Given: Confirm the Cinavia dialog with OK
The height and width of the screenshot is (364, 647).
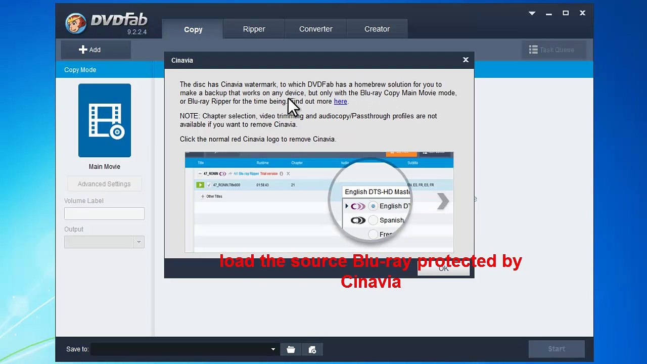Looking at the screenshot, I should (443, 268).
